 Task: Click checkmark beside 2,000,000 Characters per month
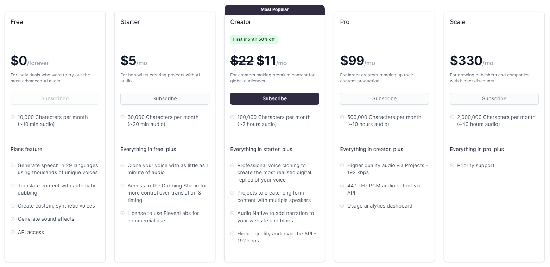click(452, 117)
